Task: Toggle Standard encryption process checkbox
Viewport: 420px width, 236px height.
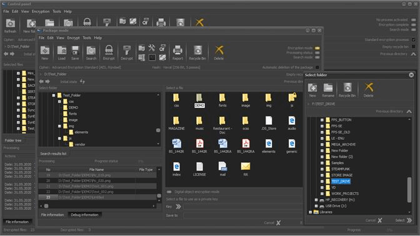Action: tap(413, 39)
